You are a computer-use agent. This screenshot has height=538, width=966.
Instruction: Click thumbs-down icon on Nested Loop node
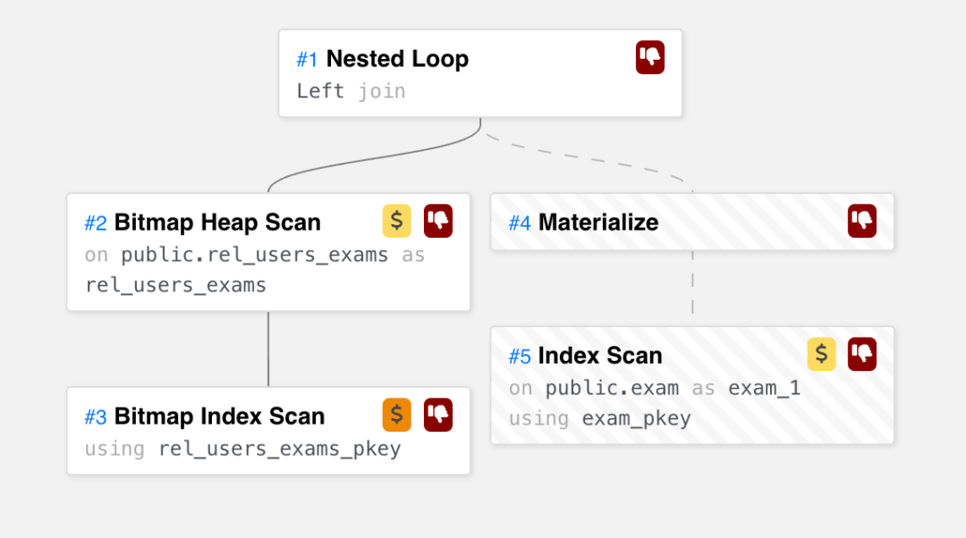650,58
